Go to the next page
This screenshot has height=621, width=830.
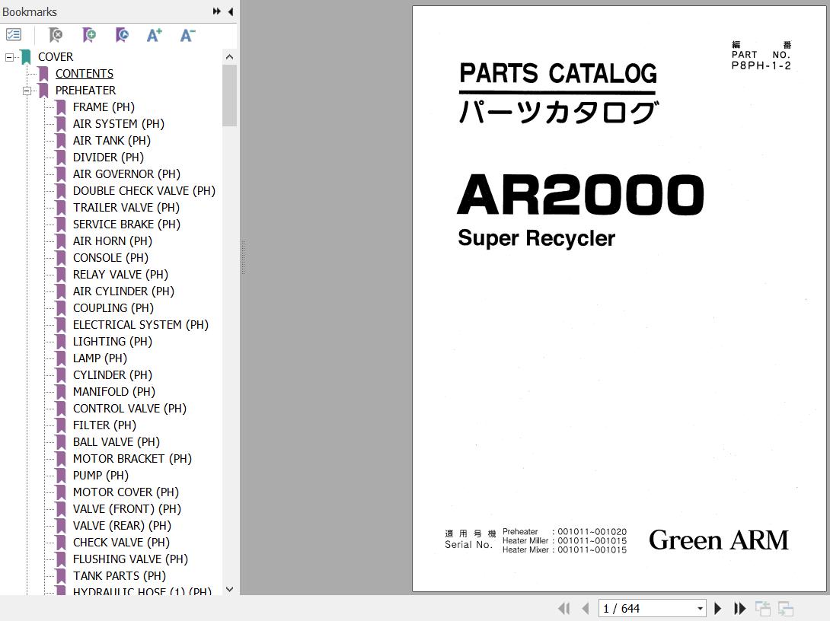point(718,608)
